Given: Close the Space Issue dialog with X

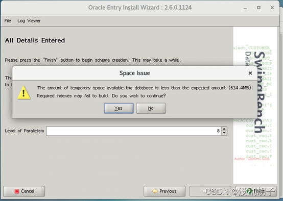Looking at the screenshot, I should [x=250, y=73].
